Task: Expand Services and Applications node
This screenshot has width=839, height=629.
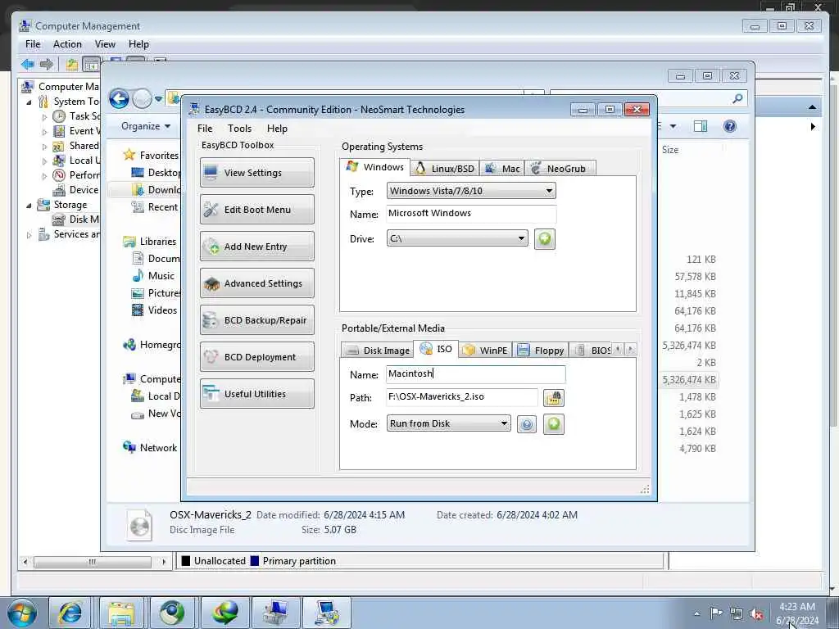Action: tap(29, 235)
